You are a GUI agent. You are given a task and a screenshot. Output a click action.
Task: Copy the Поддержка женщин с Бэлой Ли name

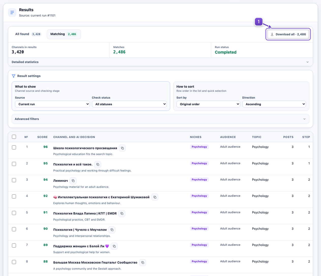click(x=114, y=246)
